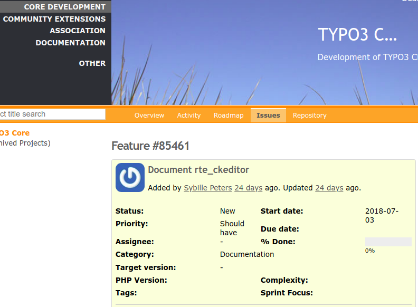Click the 'Complexity:' label
418x307 pixels.
[x=284, y=280]
